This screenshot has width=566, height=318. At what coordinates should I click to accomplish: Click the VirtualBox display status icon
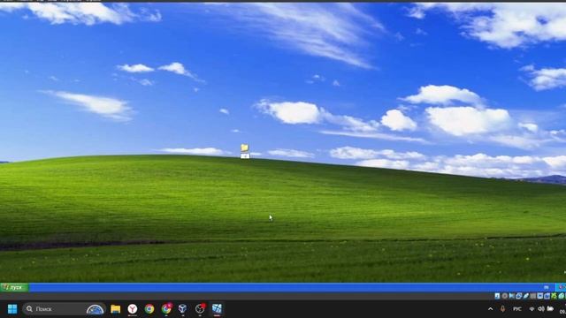540,296
